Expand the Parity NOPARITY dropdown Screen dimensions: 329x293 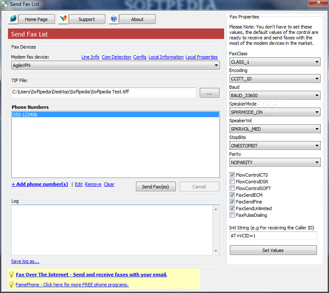(275, 162)
